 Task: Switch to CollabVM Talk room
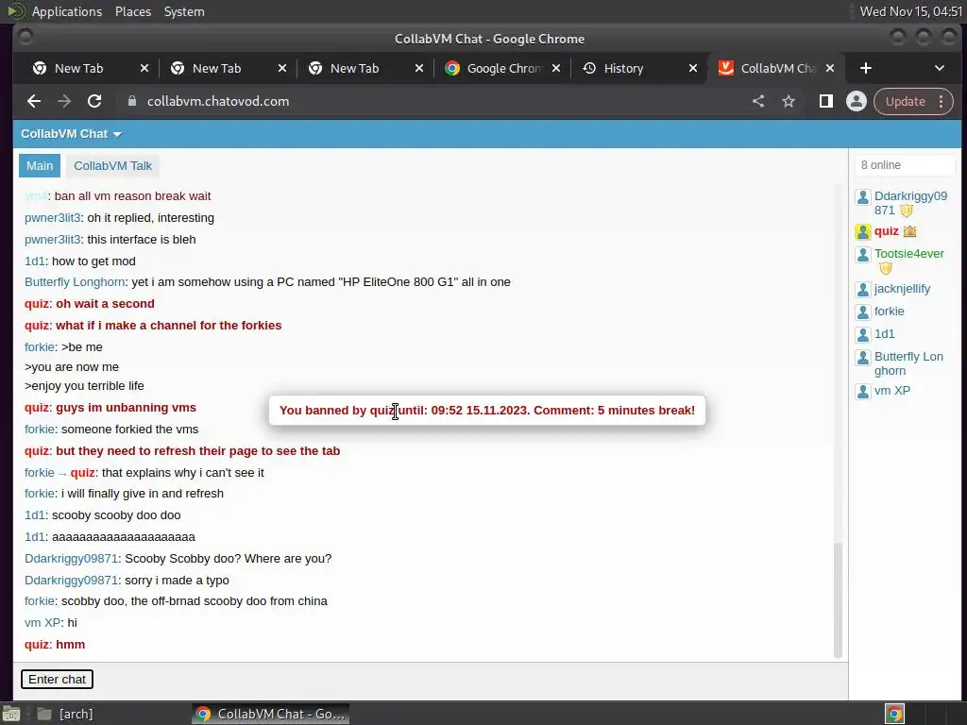[113, 166]
